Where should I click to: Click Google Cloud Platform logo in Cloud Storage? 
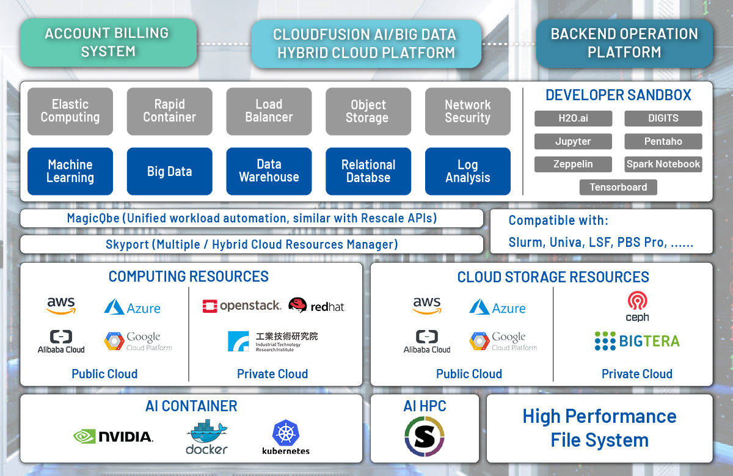pos(503,342)
